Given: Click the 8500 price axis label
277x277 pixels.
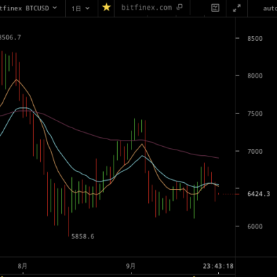Looking at the screenshot, I should 255,39.
